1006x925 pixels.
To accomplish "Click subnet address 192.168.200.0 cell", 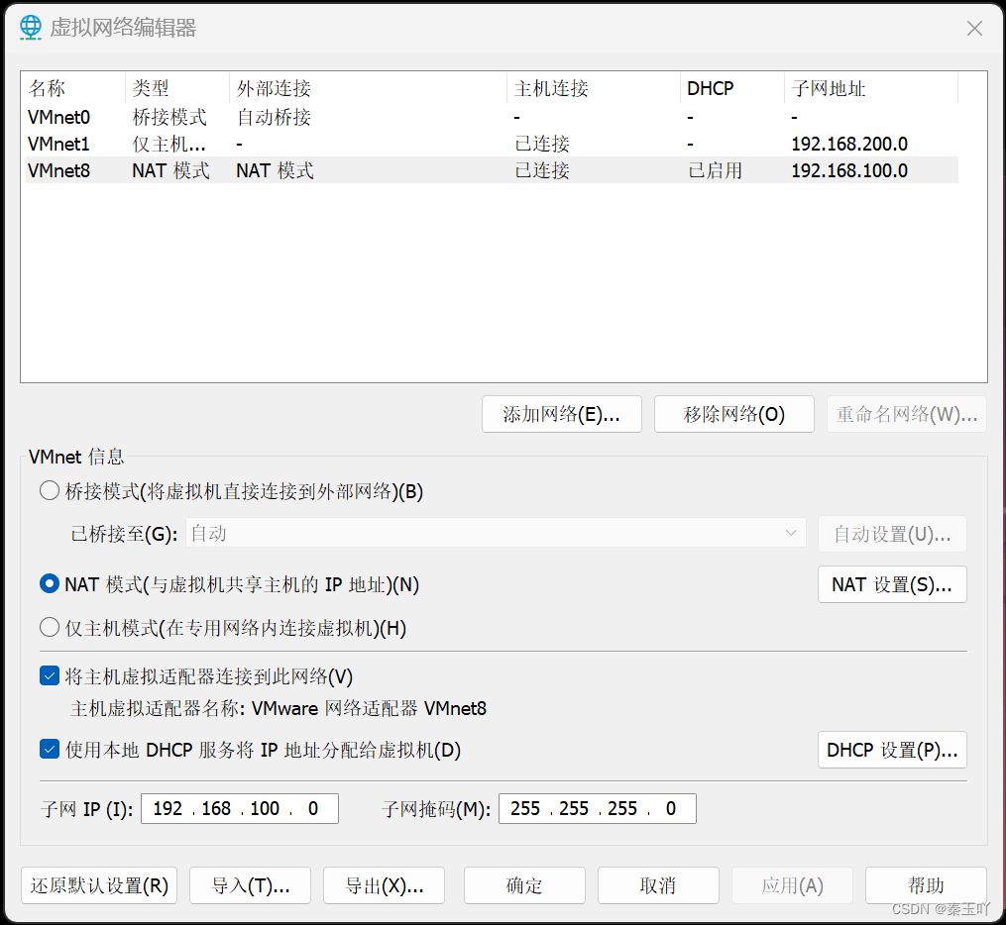I will pyautogui.click(x=849, y=145).
